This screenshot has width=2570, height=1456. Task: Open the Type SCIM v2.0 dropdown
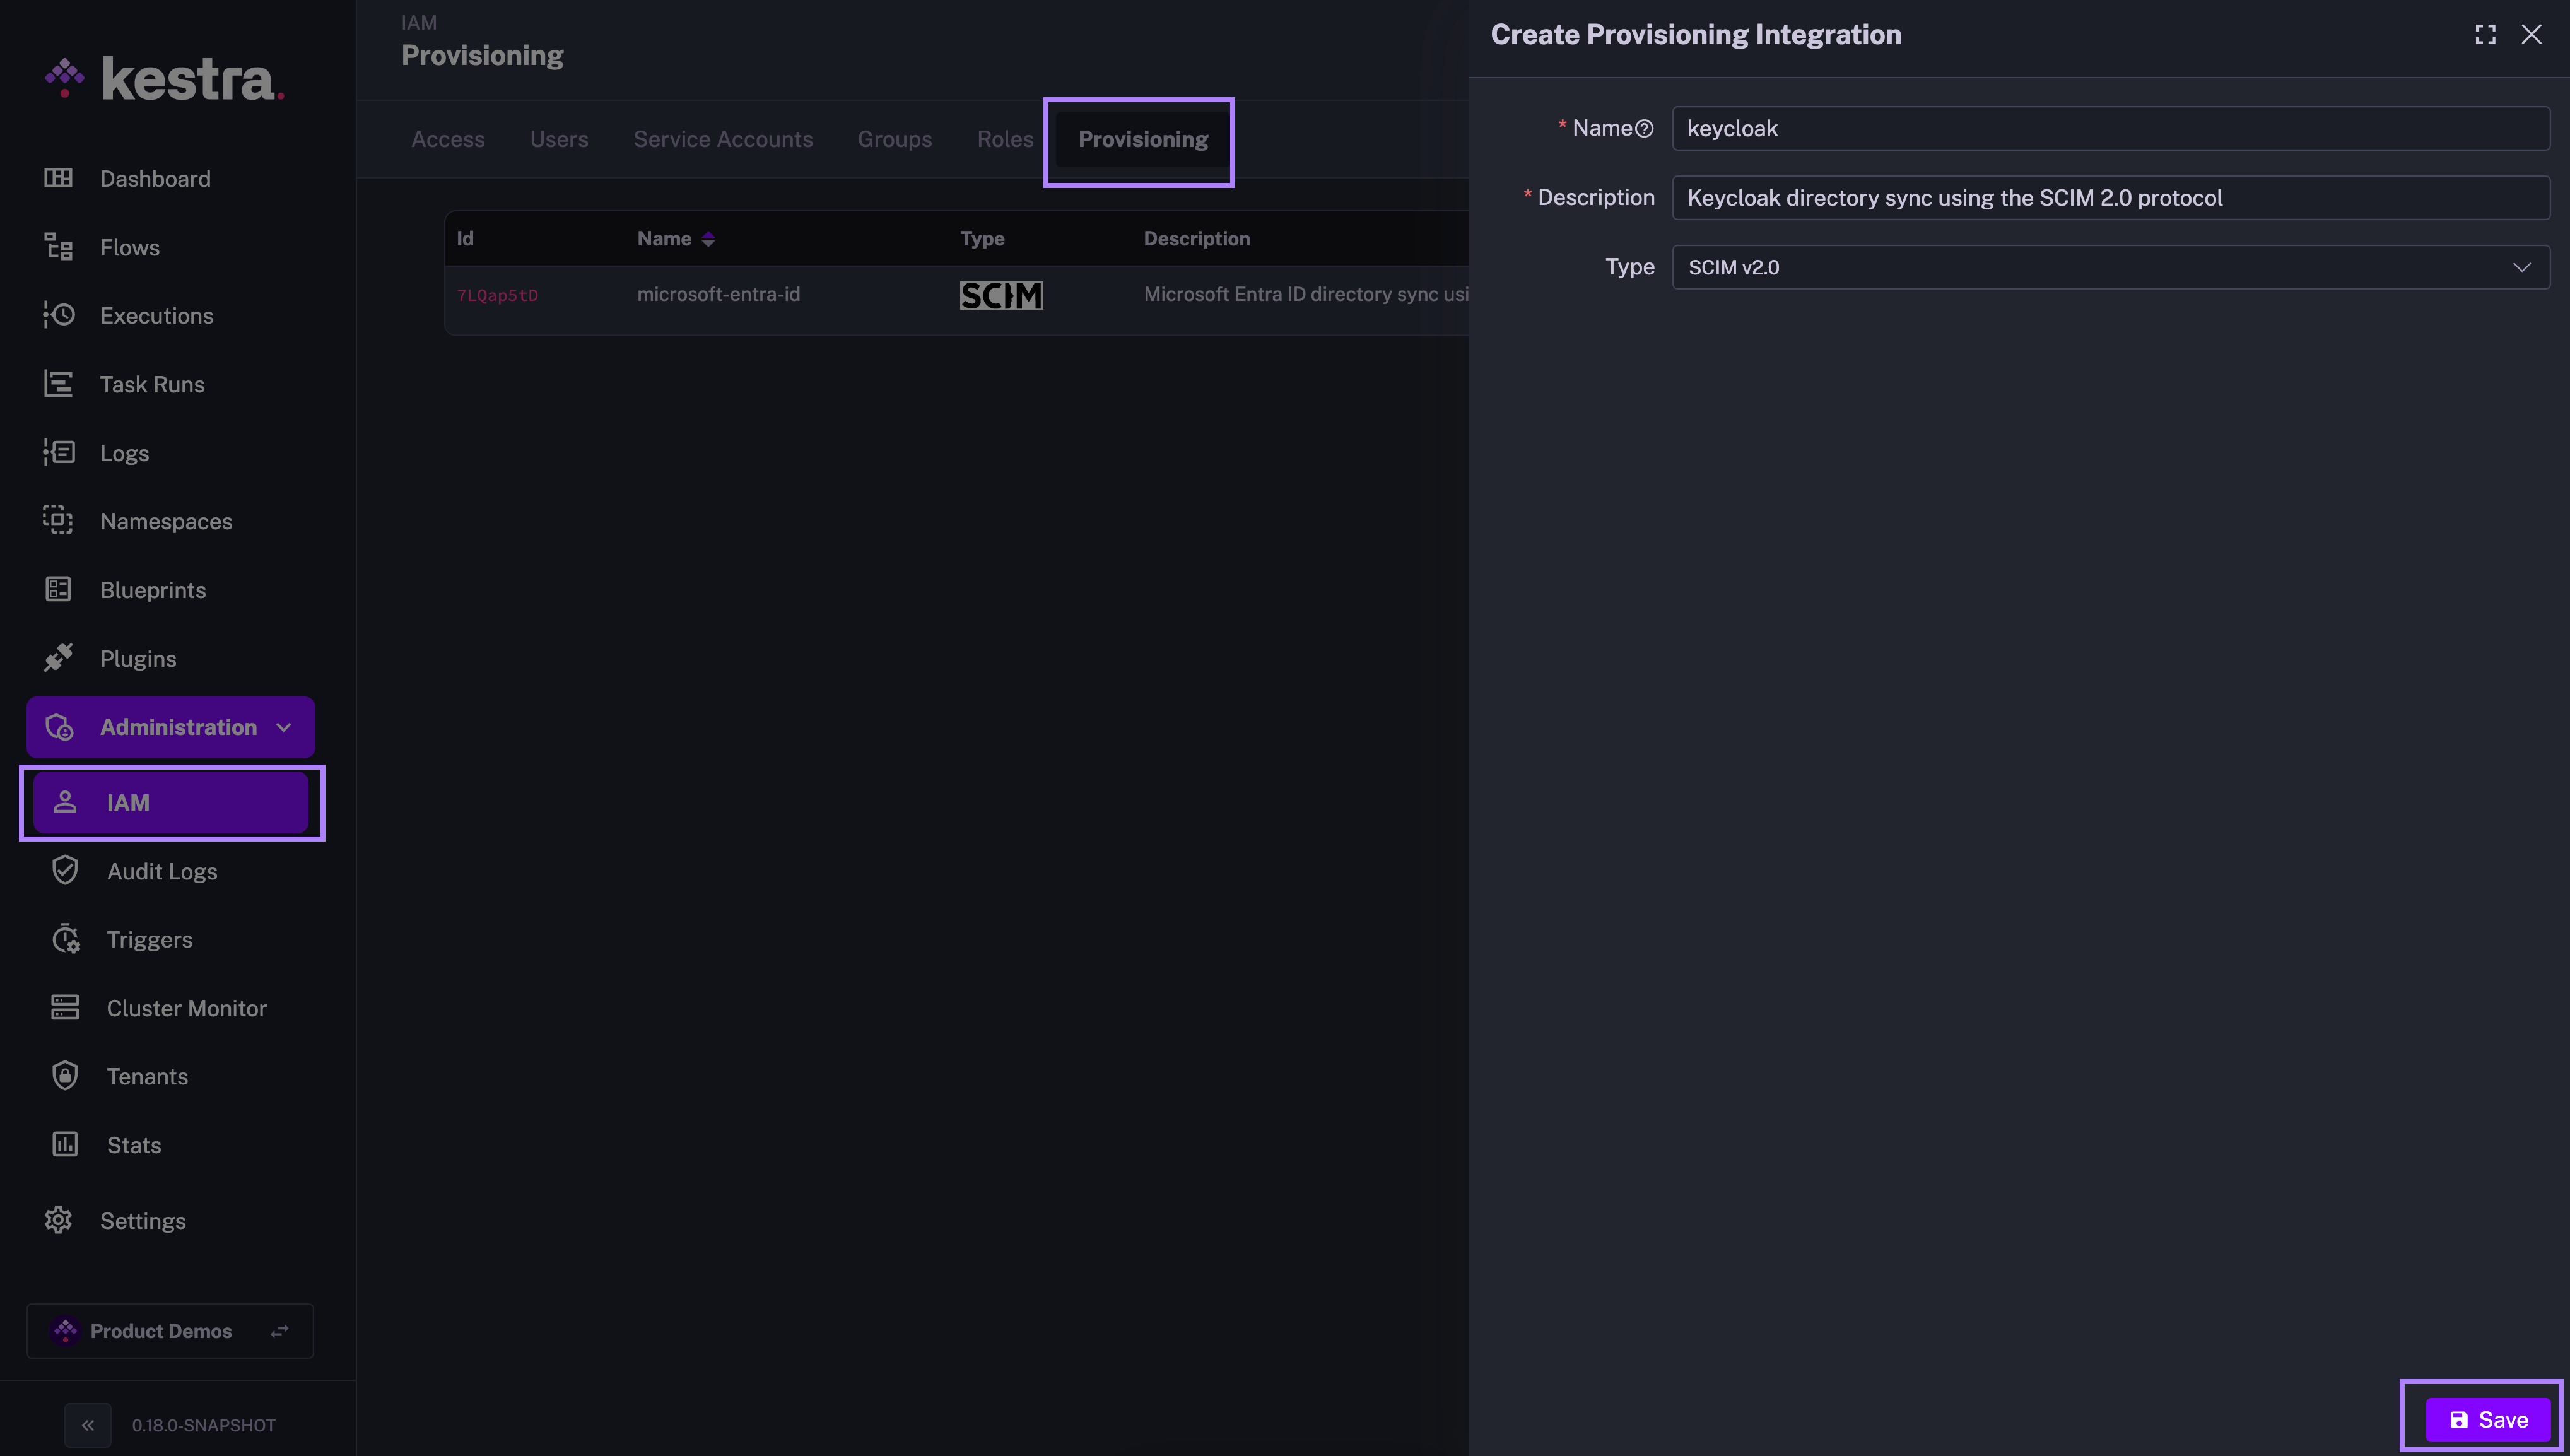[x=2110, y=267]
